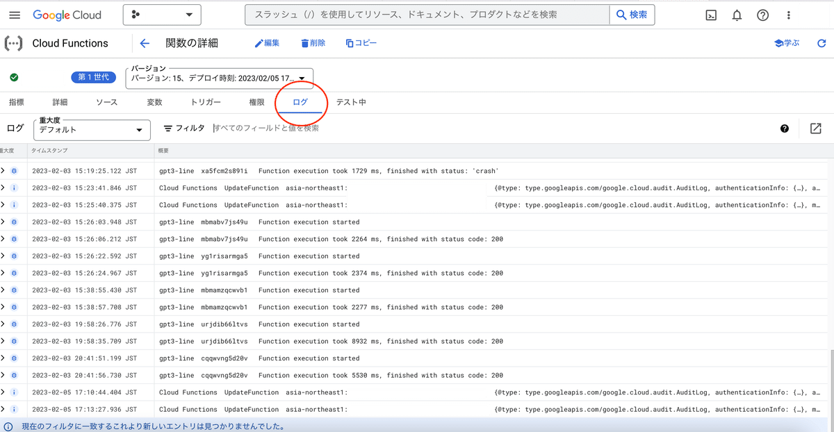Switch to the 詳細 tab
Image resolution: width=834 pixels, height=432 pixels.
pyautogui.click(x=60, y=102)
